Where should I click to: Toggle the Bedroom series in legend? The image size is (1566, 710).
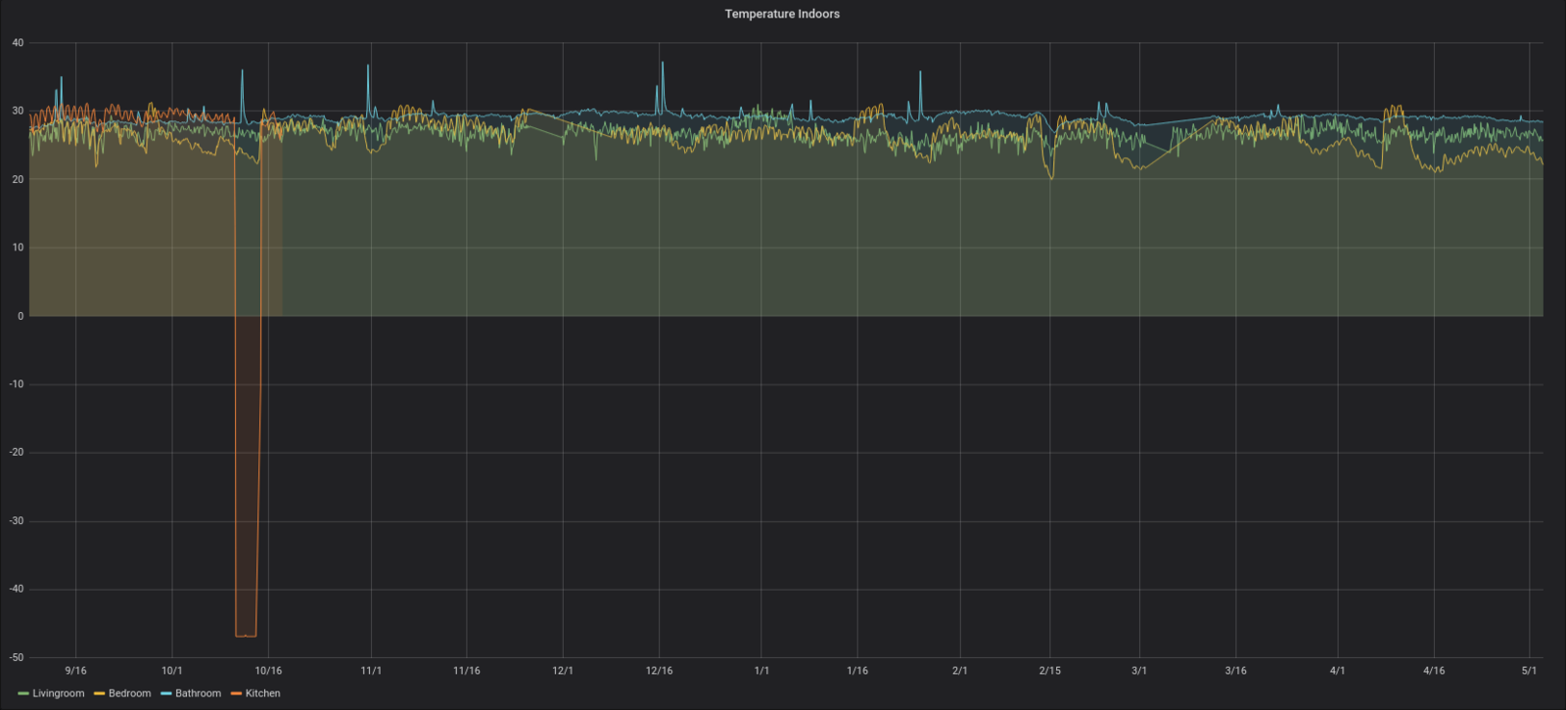pos(129,693)
